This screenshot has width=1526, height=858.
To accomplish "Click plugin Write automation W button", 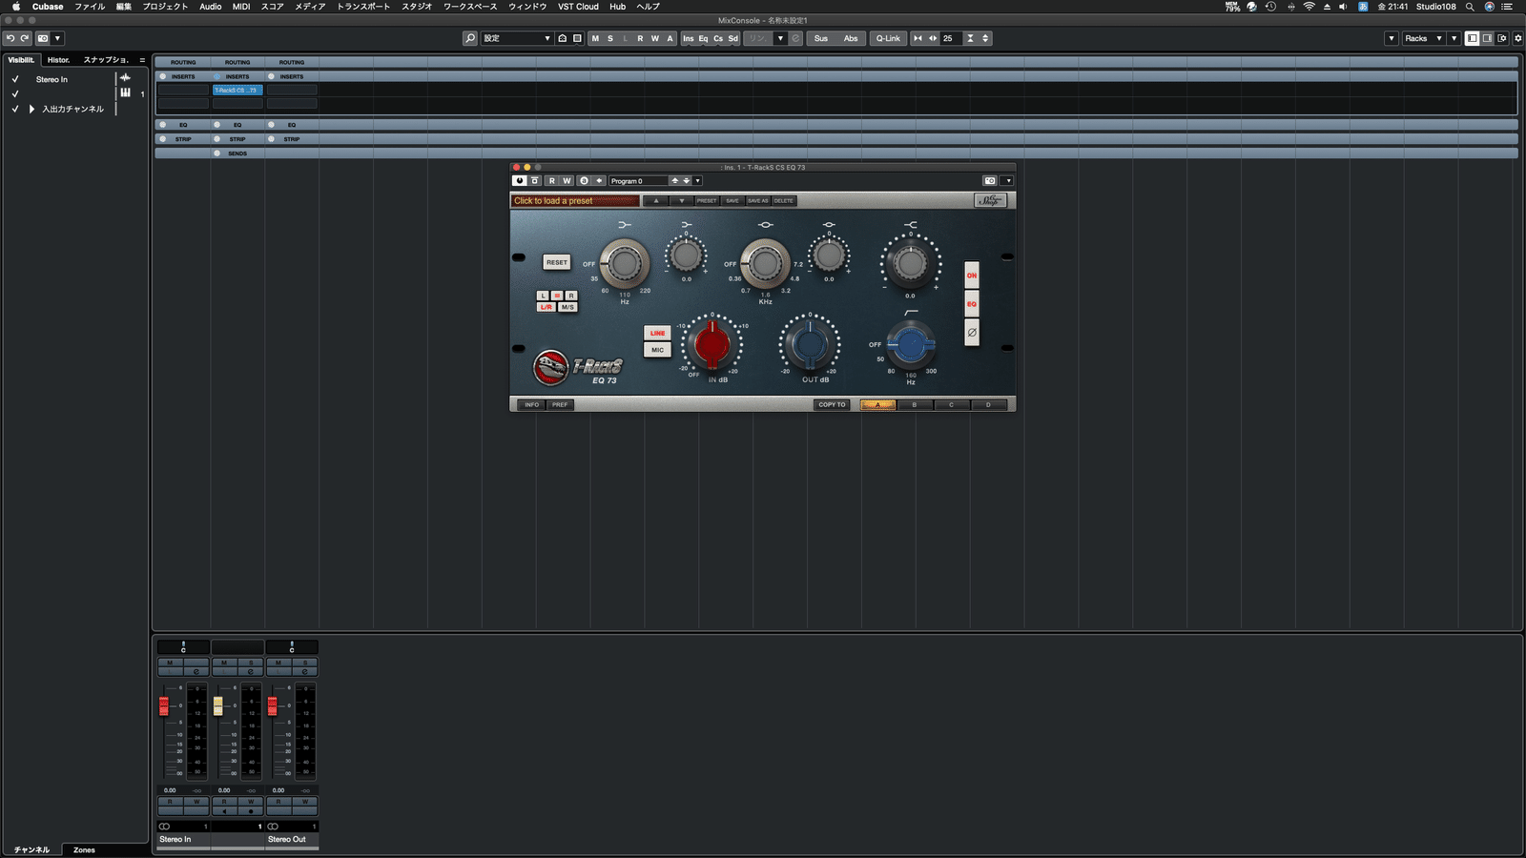I will 567,180.
